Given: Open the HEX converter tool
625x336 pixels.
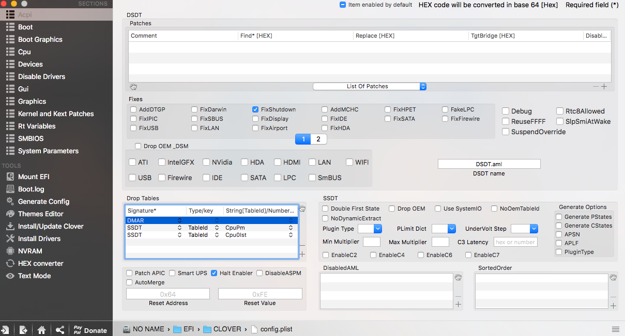Looking at the screenshot, I should tap(40, 263).
